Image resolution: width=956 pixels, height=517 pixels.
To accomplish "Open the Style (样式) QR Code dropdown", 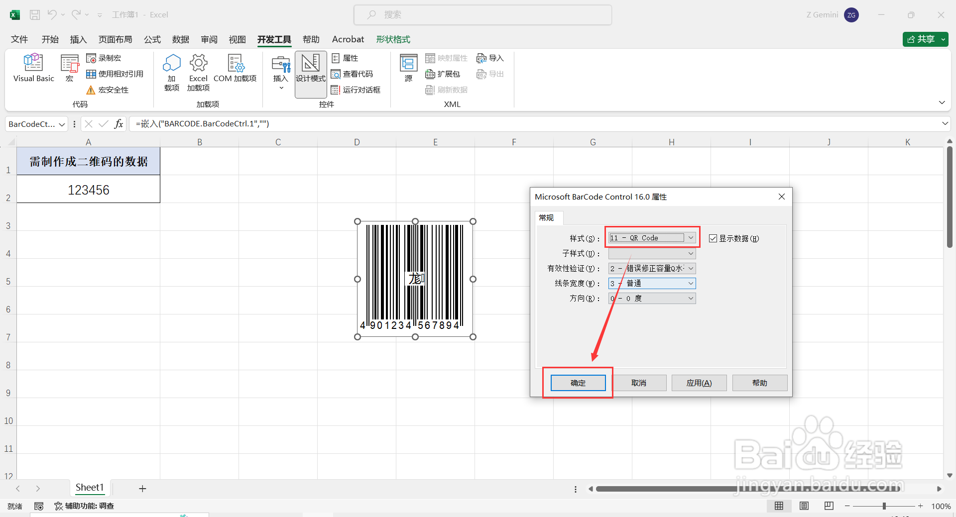I will [652, 238].
